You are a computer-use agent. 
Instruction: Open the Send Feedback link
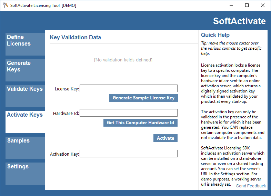pos(251,186)
